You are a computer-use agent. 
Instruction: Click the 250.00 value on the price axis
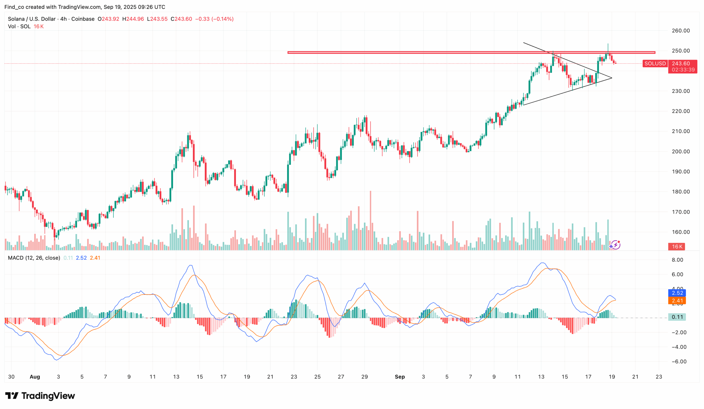[682, 51]
